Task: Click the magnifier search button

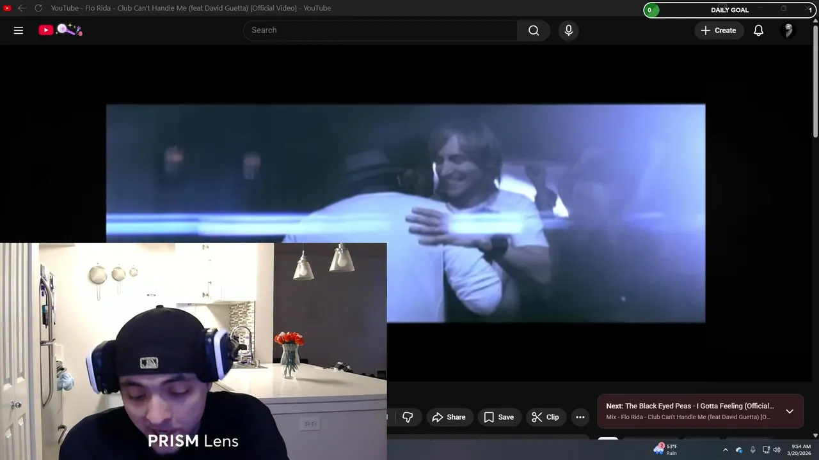Action: click(x=534, y=30)
